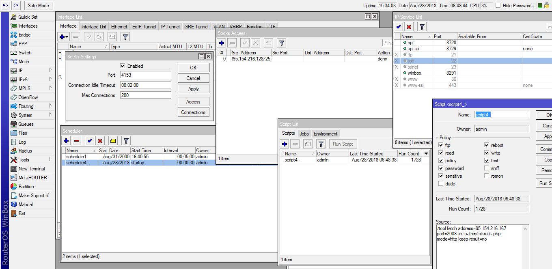Viewport: 552px width, 269px height.
Task: Click the Run Script button
Action: [x=343, y=144]
